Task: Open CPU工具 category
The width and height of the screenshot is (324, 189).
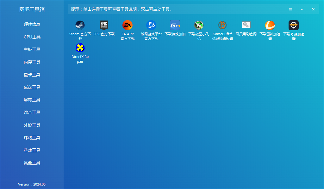Action: (32, 37)
